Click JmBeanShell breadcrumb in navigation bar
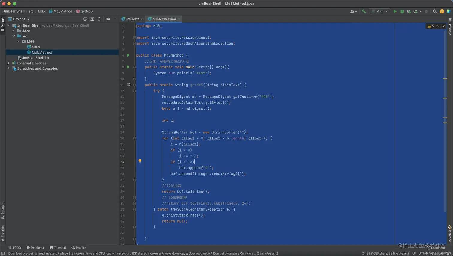The width and height of the screenshot is (453, 256). (14, 11)
